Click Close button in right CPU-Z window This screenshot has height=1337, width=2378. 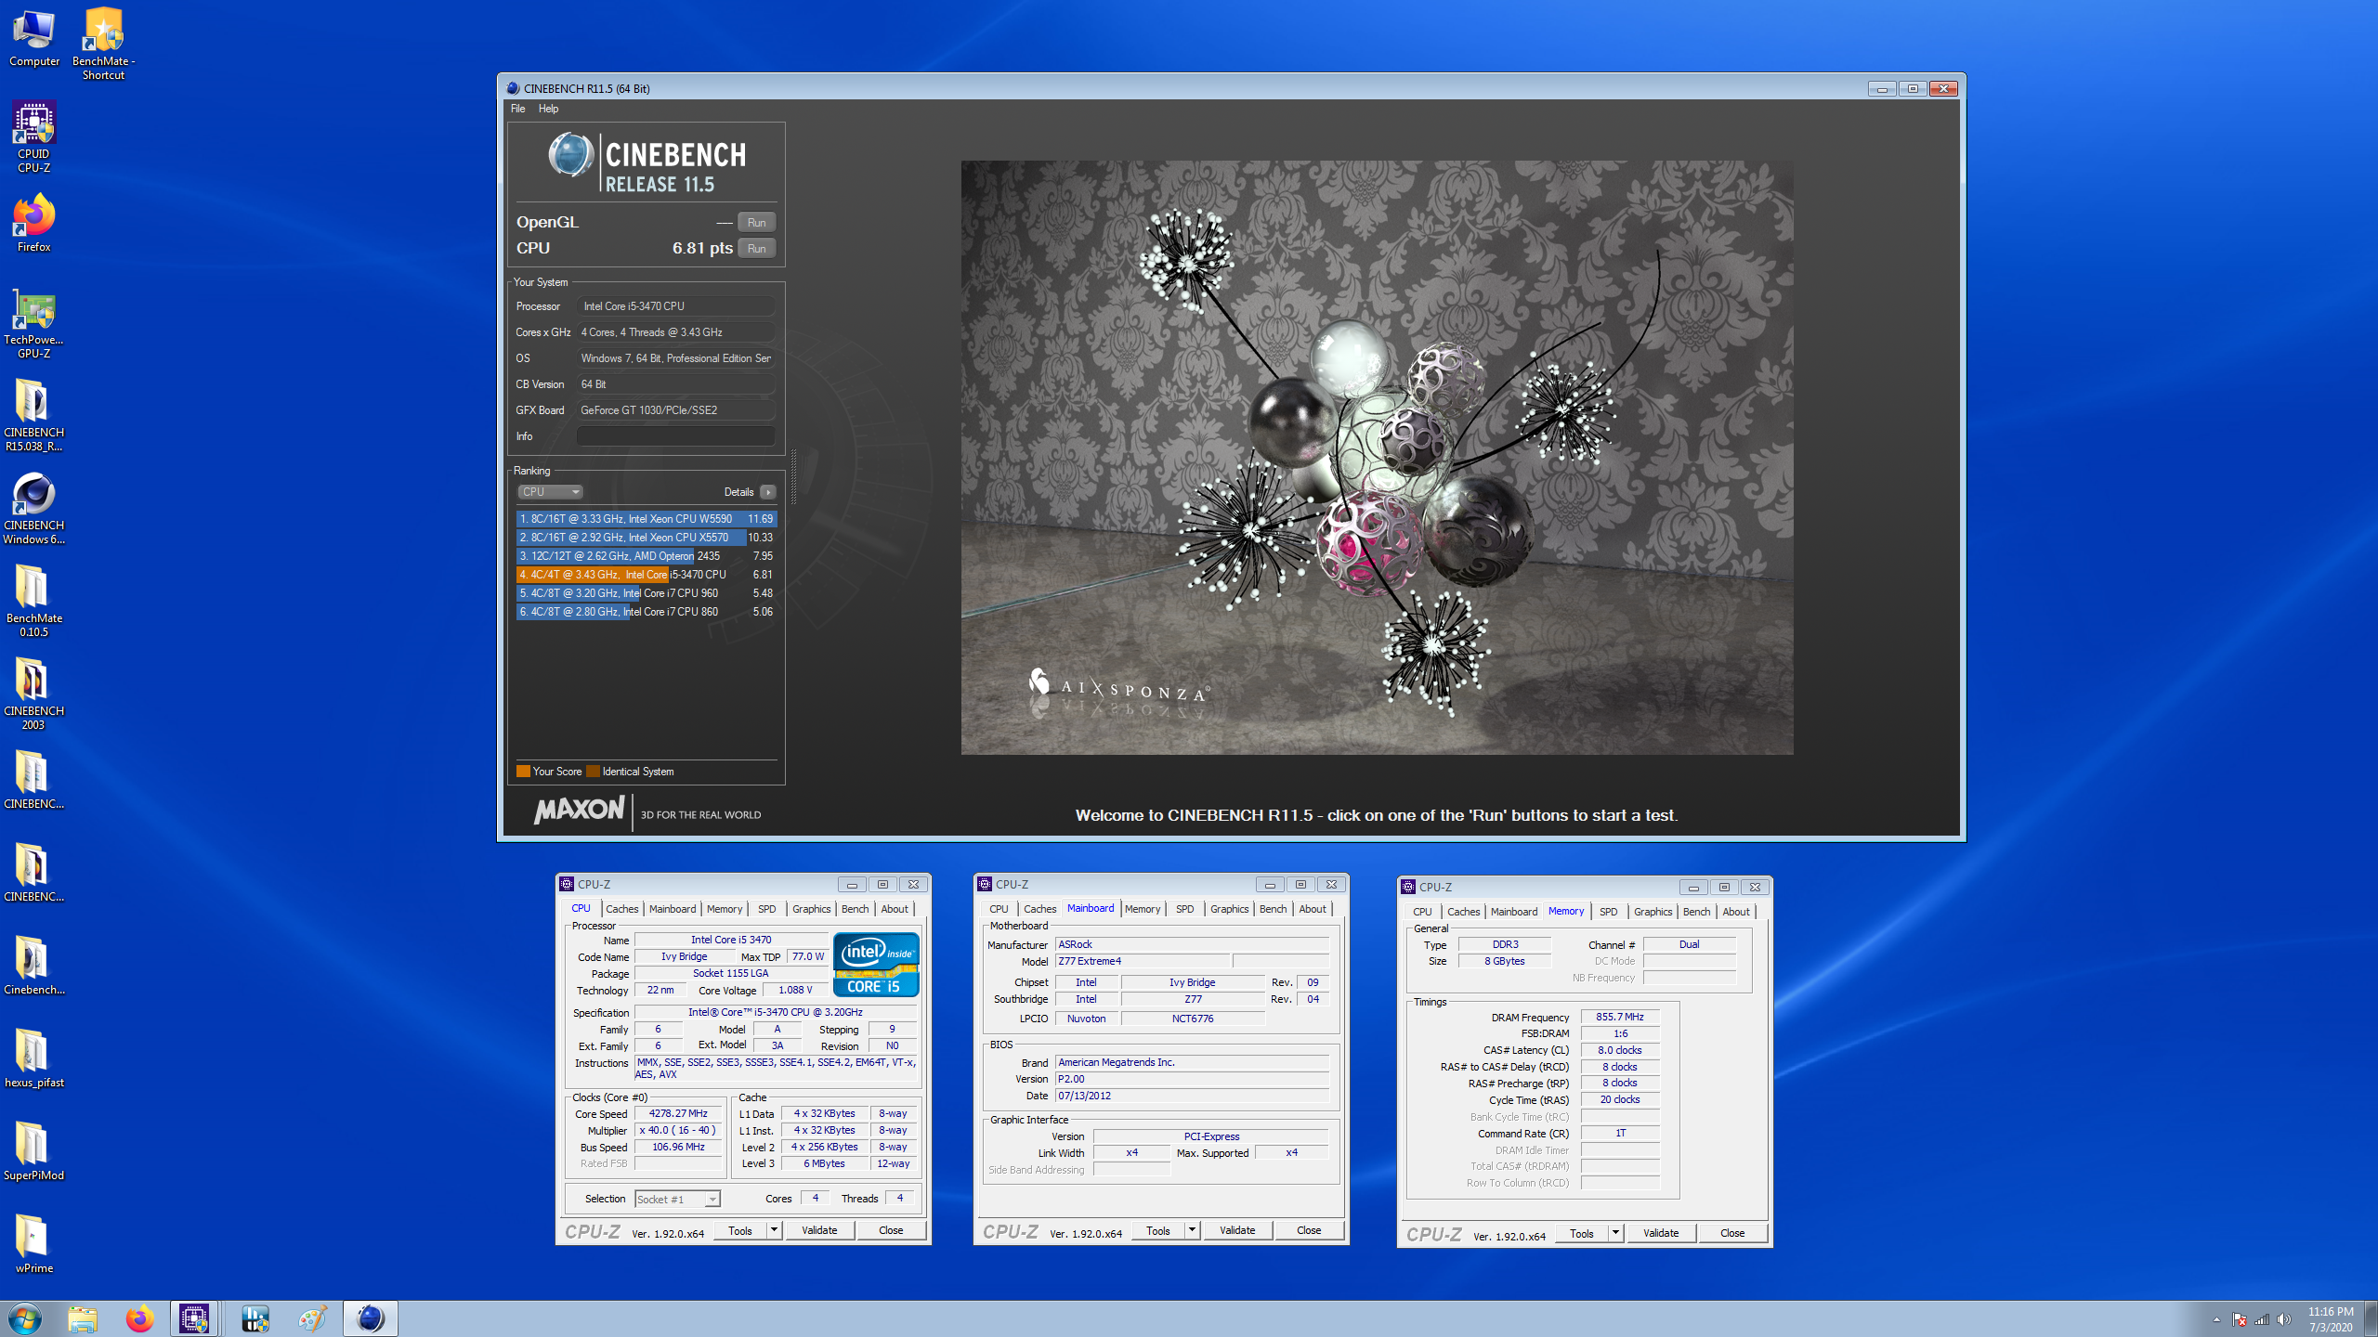tap(1732, 1233)
